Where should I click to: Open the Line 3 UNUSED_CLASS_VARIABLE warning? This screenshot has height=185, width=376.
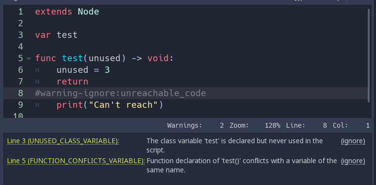[63, 141]
